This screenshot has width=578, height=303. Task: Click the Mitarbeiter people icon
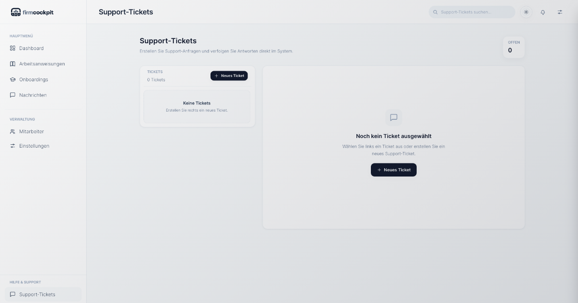[x=13, y=131]
